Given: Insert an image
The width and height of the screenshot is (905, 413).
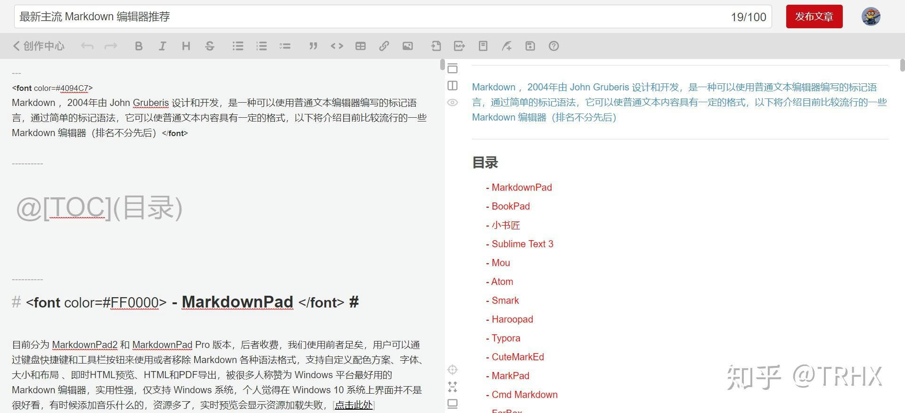Looking at the screenshot, I should 408,46.
